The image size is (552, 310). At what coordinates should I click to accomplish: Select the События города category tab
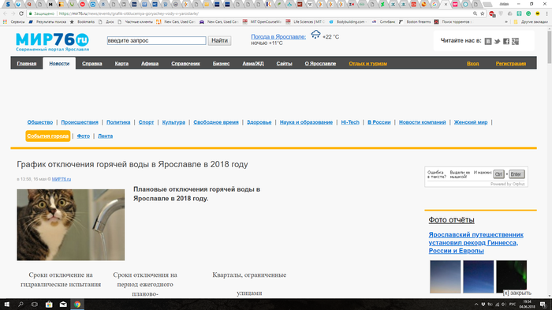point(48,136)
